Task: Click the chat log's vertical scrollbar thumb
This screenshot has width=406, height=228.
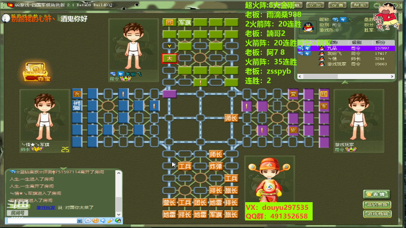Action: 119,204
